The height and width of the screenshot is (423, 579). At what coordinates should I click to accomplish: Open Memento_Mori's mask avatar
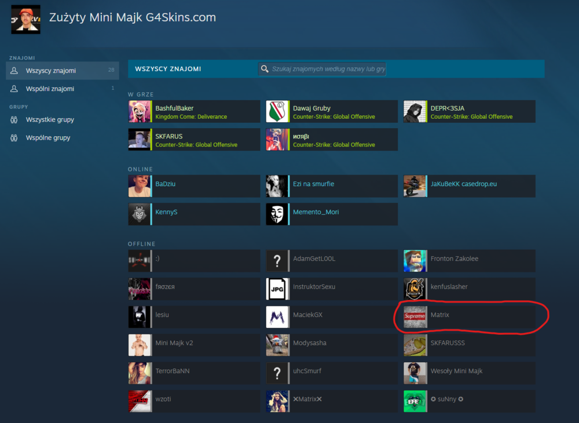(x=277, y=214)
